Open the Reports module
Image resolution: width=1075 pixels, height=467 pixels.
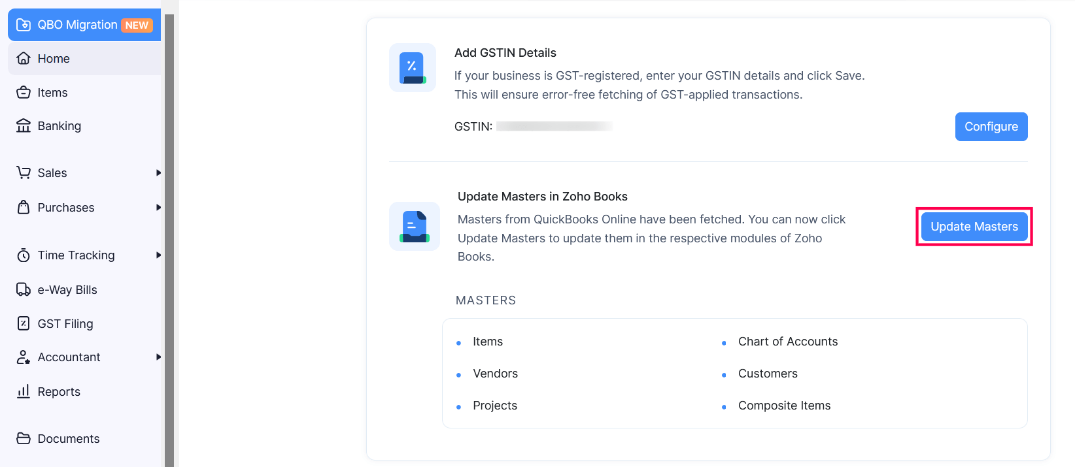tap(84, 391)
